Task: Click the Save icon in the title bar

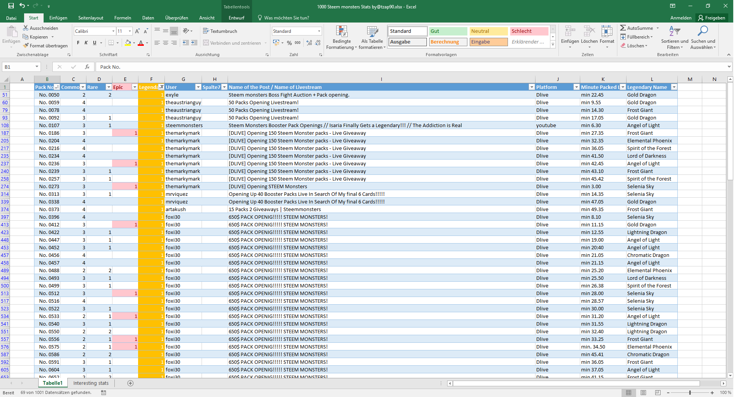Action: coord(11,6)
